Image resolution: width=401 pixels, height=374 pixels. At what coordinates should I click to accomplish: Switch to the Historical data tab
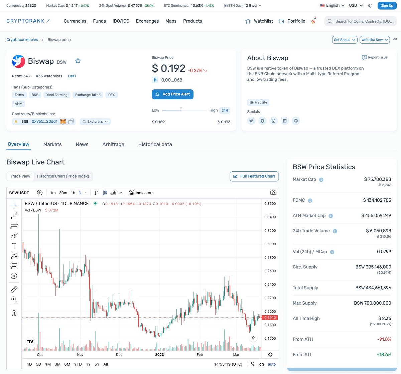(x=155, y=144)
